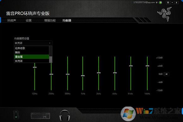Click the green online status icon
This screenshot has width=183, height=122.
point(161,3)
